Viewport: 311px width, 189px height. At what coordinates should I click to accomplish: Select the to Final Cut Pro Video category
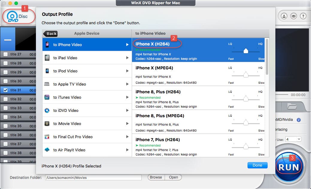[87, 136]
